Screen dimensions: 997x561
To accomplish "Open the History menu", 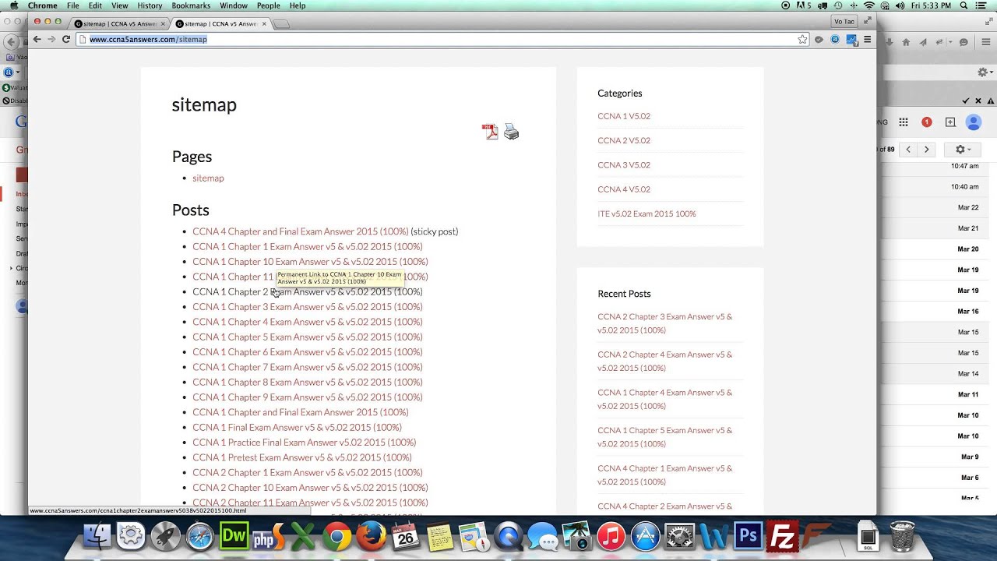I will point(150,5).
